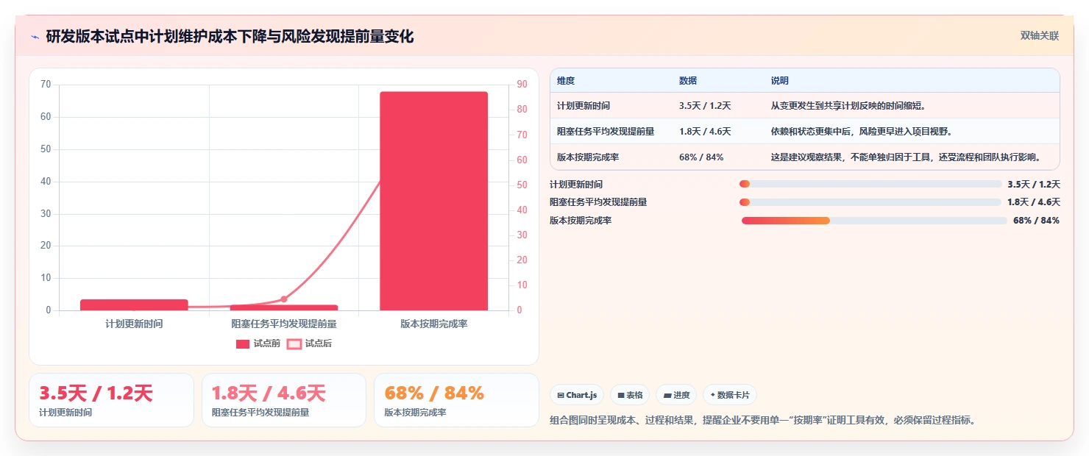Click the x-axis label 计划更新时间
This screenshot has height=456, width=1089.
(x=134, y=324)
